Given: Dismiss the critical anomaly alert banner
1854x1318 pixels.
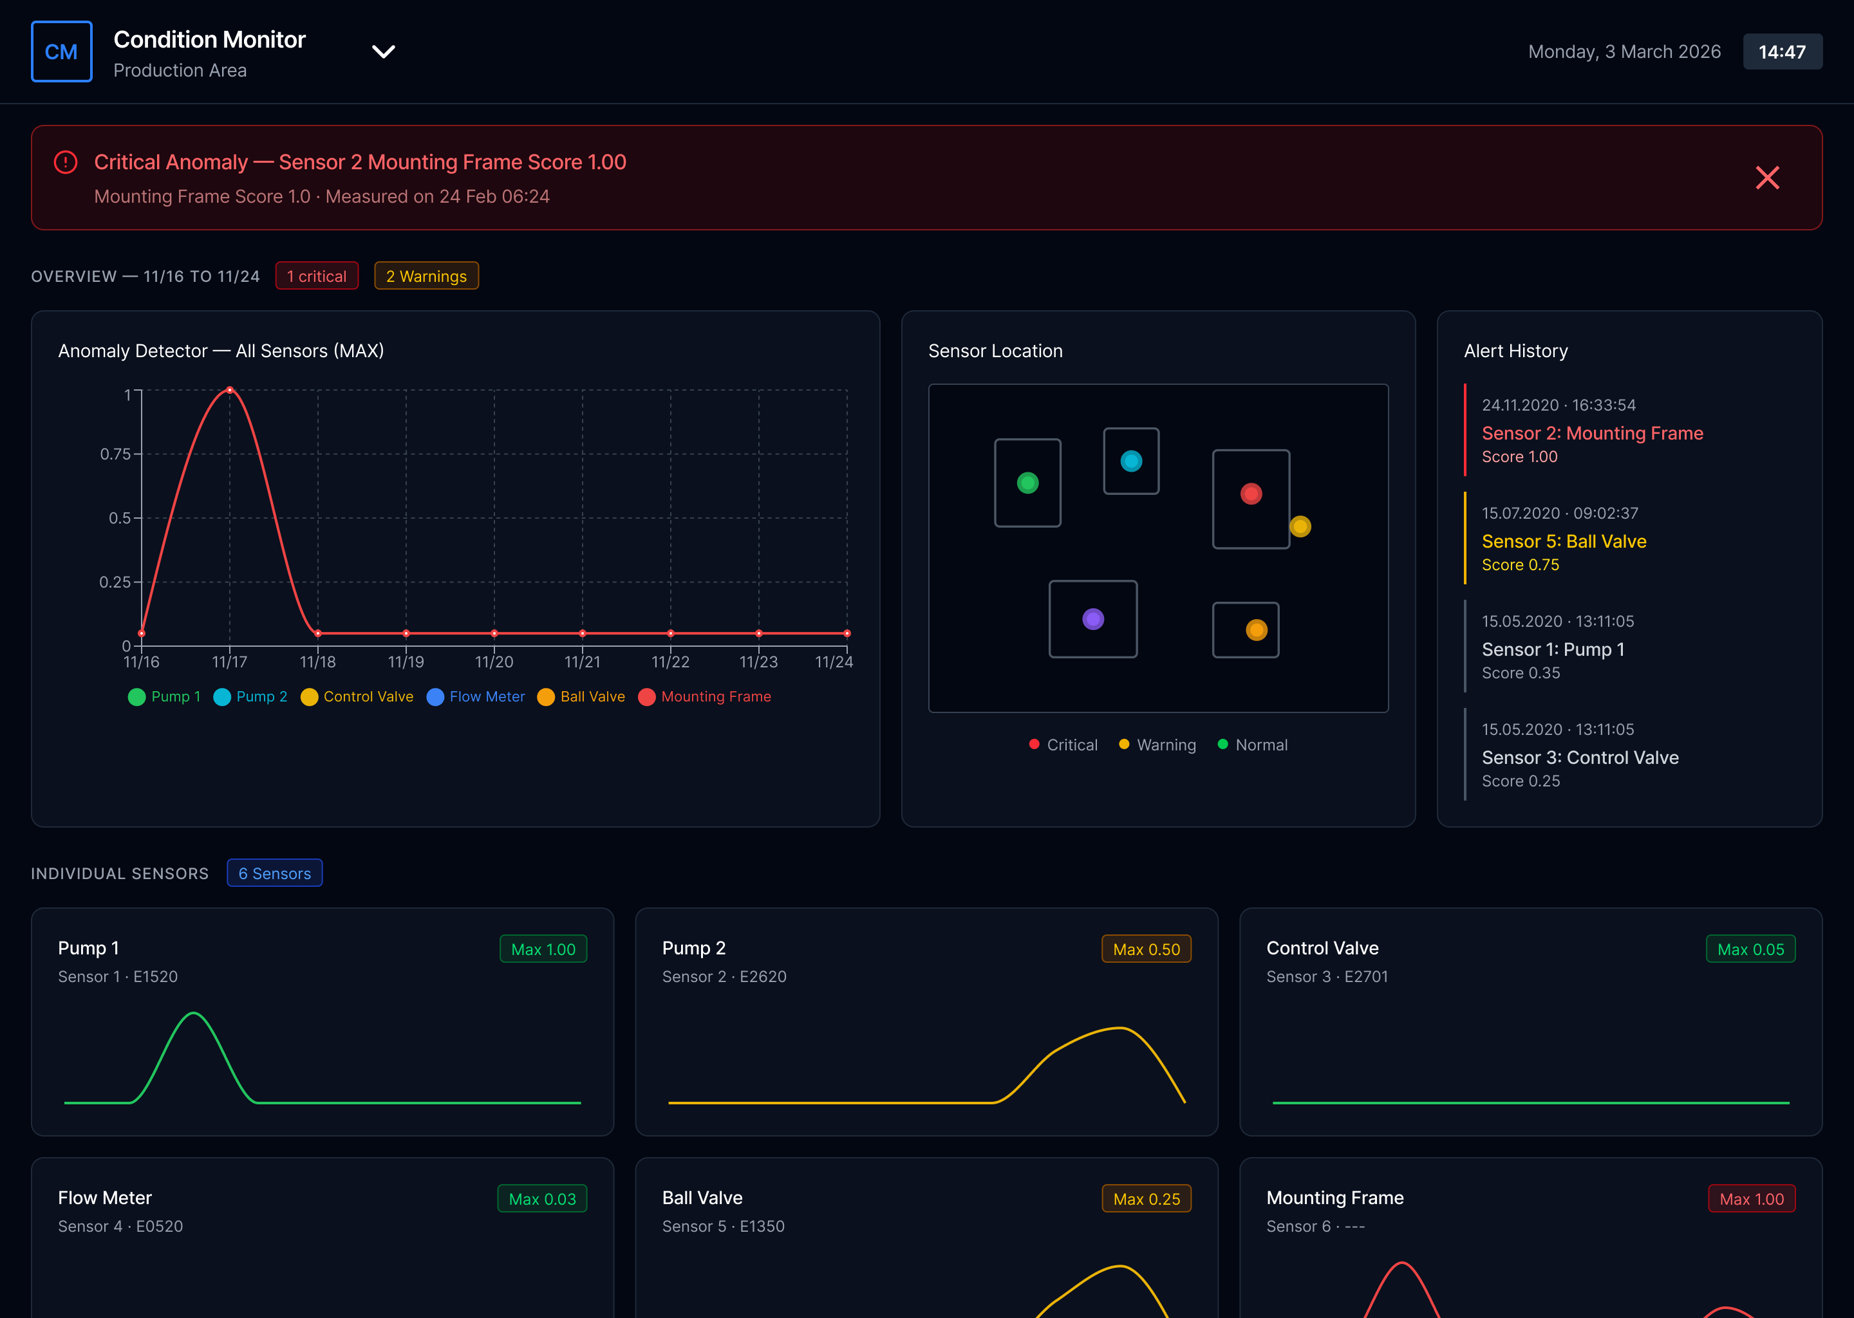Looking at the screenshot, I should point(1766,178).
